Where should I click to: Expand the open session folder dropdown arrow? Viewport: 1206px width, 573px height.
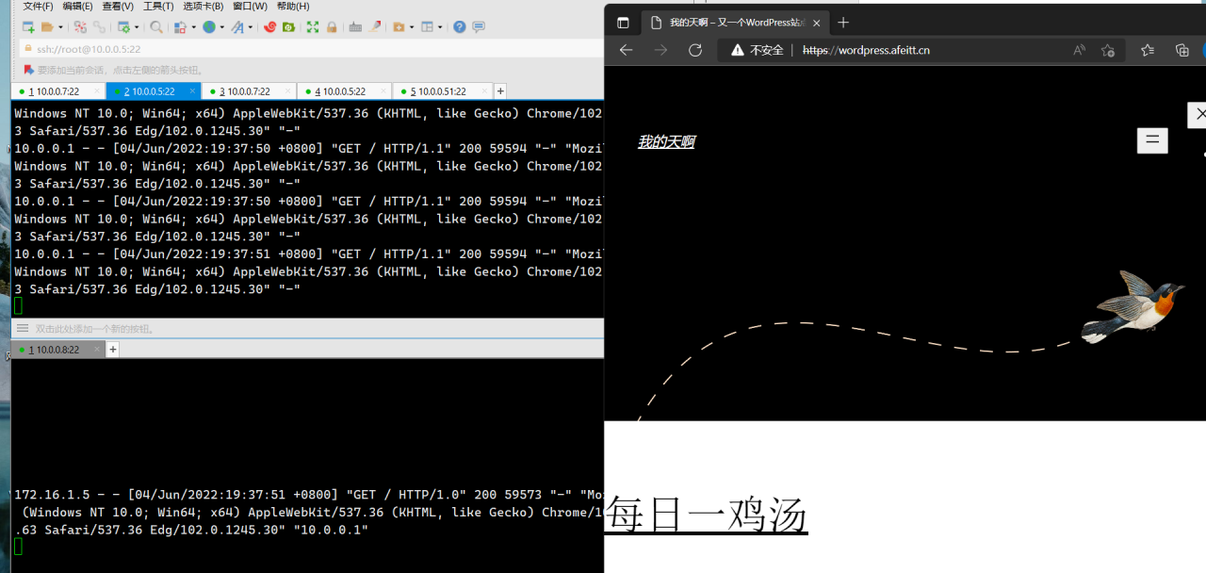(60, 27)
